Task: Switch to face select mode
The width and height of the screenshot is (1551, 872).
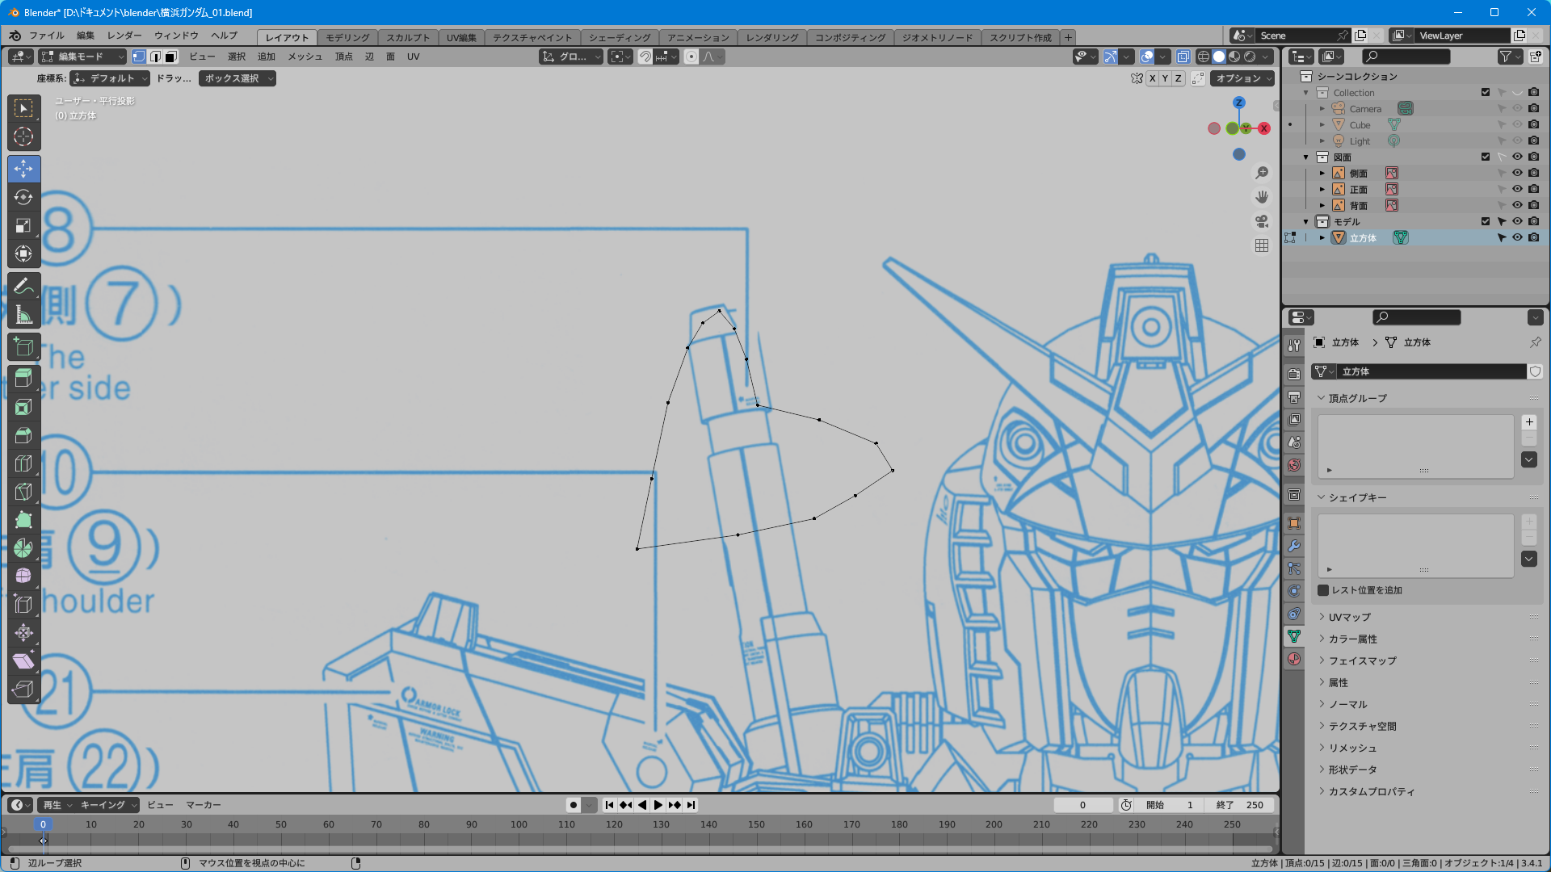Action: pos(171,57)
